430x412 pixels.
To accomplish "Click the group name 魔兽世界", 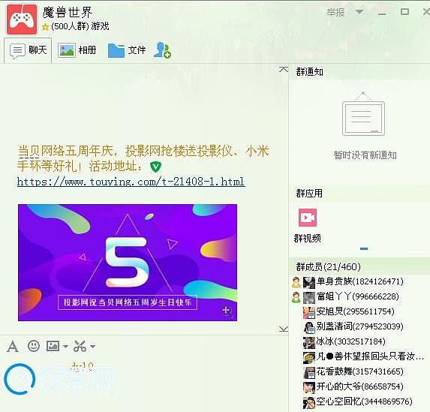I will pos(68,13).
